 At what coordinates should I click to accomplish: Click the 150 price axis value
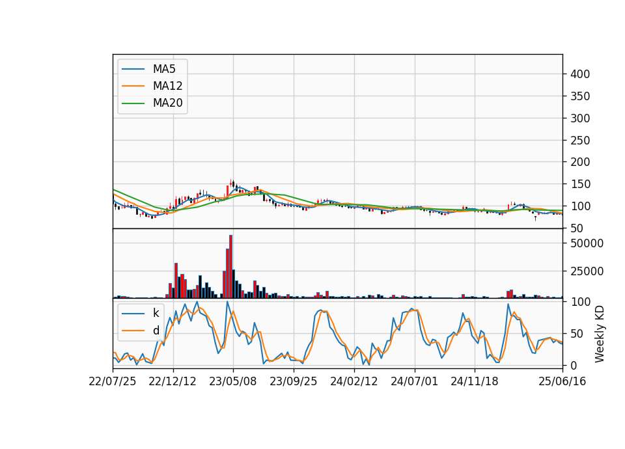[x=580, y=184]
